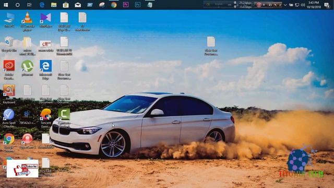Open the Action Center notifications
Viewport: 334px width, 188px height.
point(327,5)
